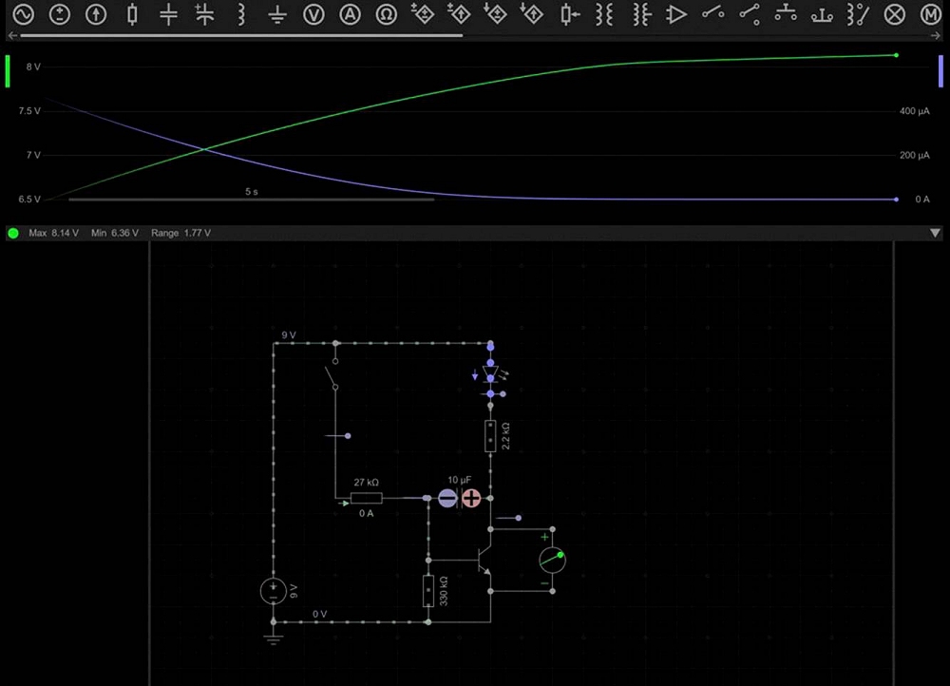Collapse oscilloscope with the triangle arrow
This screenshot has height=686, width=950.
(935, 233)
